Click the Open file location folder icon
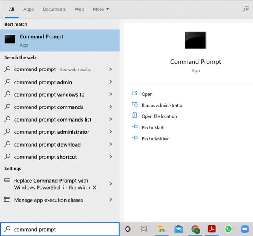The height and width of the screenshot is (236, 253). [135, 116]
